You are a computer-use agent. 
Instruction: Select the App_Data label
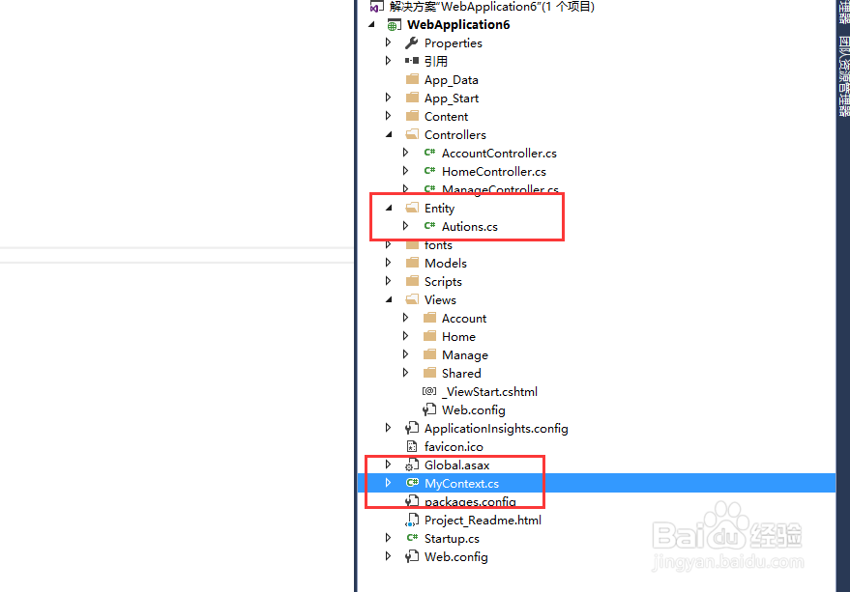(x=451, y=80)
